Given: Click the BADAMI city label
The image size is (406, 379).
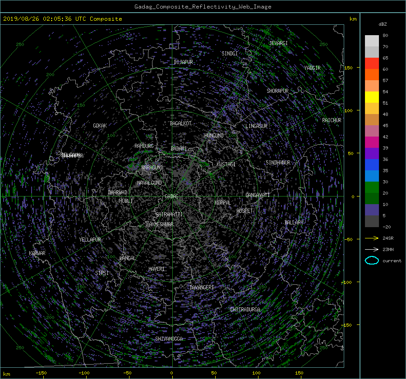Looking at the screenshot, I should [x=179, y=149].
